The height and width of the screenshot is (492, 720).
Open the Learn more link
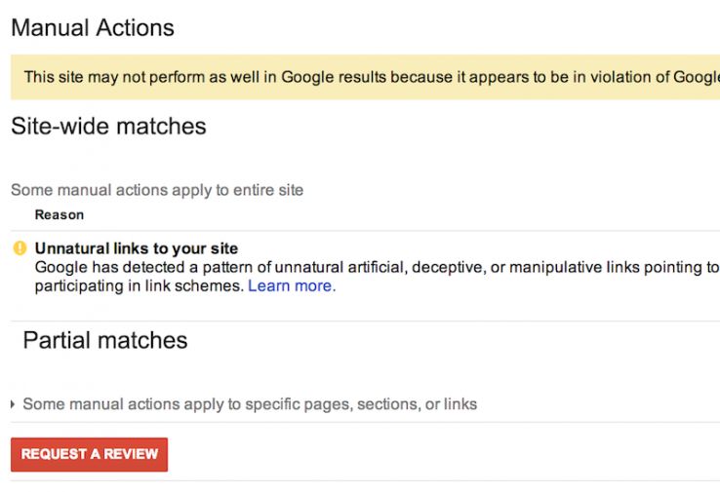pyautogui.click(x=290, y=285)
